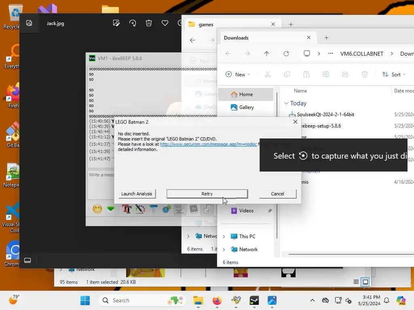Select the Downloads tab
The width and height of the screenshot is (414, 310).
[268, 38]
